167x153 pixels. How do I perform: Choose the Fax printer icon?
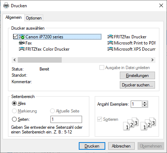pos(22,43)
